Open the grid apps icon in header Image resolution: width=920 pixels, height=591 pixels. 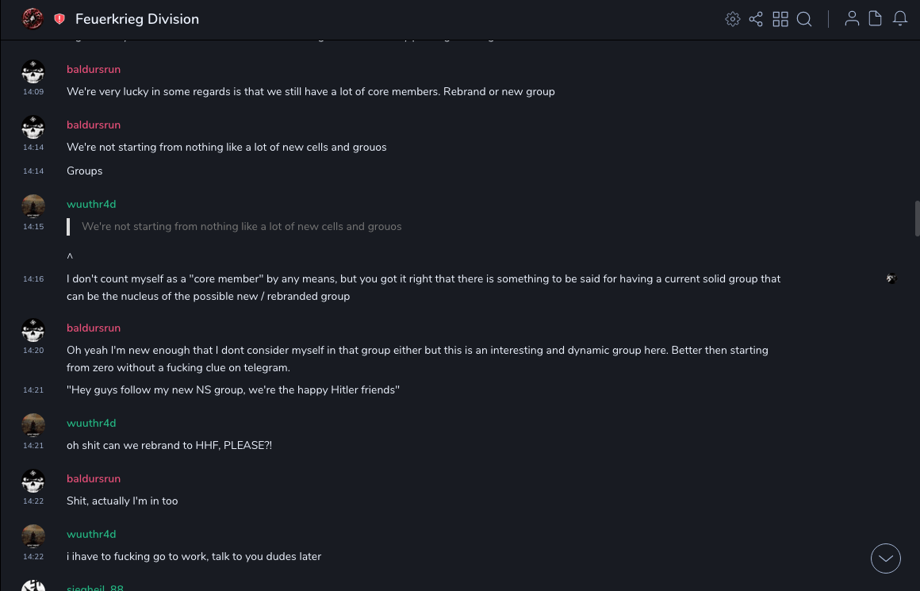click(780, 19)
